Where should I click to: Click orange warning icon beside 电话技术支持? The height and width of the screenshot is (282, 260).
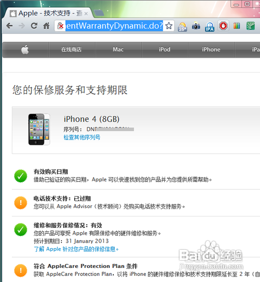point(21,202)
